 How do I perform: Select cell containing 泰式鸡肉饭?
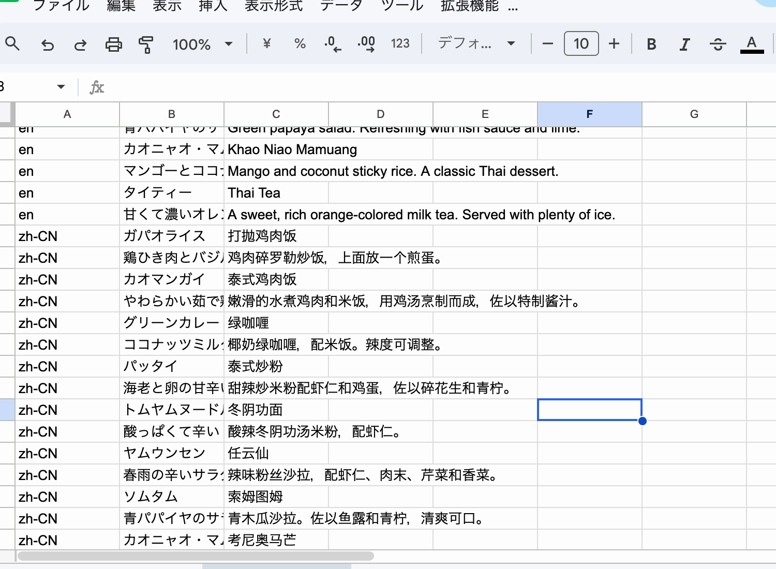pos(276,280)
